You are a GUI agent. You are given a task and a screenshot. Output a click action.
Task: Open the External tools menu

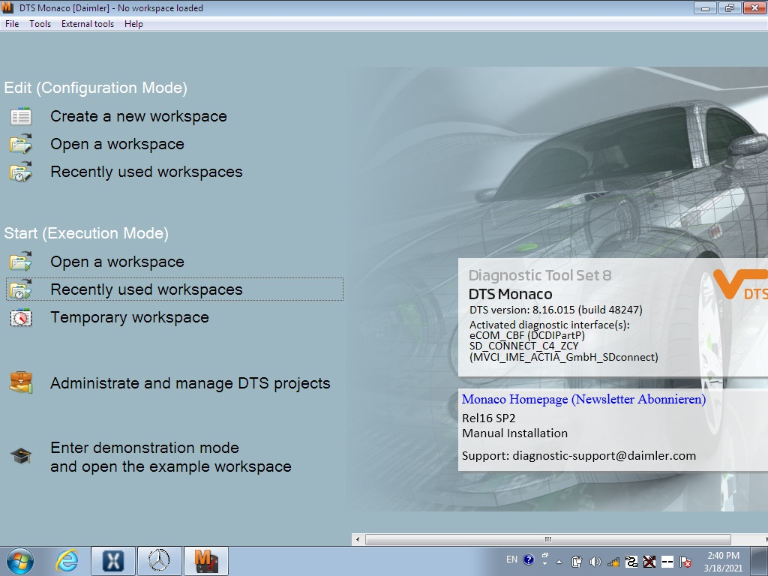(x=88, y=24)
